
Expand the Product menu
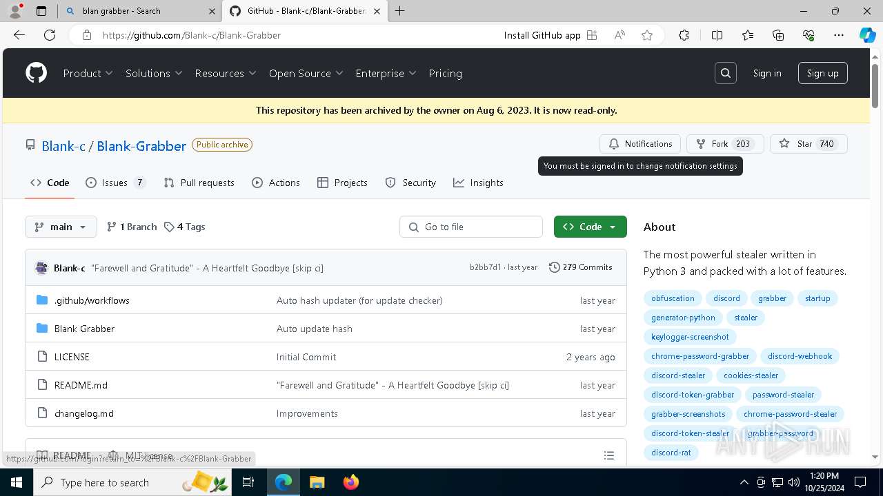88,73
